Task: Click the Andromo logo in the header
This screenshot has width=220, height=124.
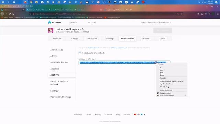Action: pyautogui.click(x=55, y=22)
